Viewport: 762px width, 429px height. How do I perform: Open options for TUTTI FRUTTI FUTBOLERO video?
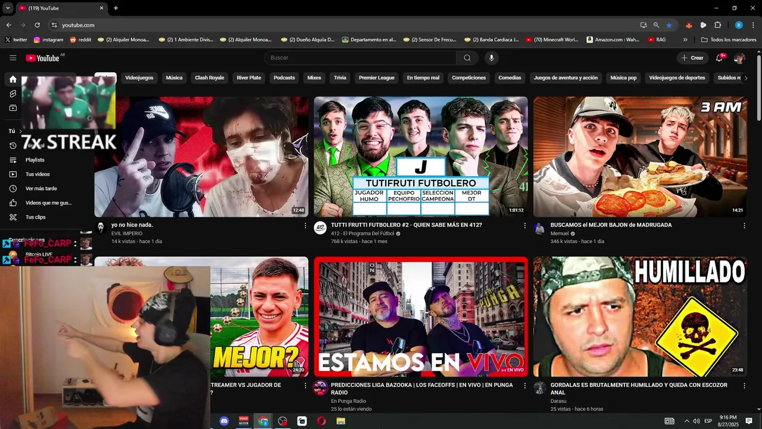point(524,226)
